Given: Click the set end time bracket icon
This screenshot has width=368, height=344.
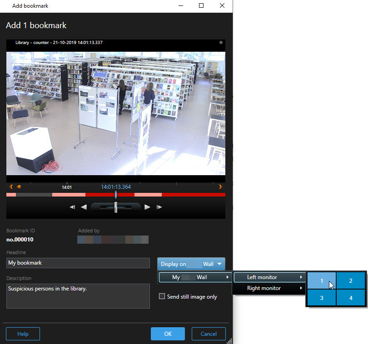Looking at the screenshot, I should 220,187.
